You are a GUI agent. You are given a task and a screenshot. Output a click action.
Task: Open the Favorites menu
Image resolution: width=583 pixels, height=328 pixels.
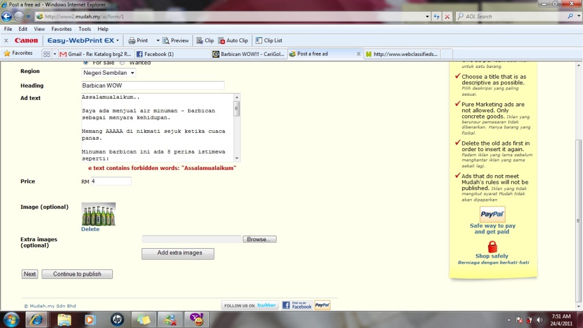[62, 29]
